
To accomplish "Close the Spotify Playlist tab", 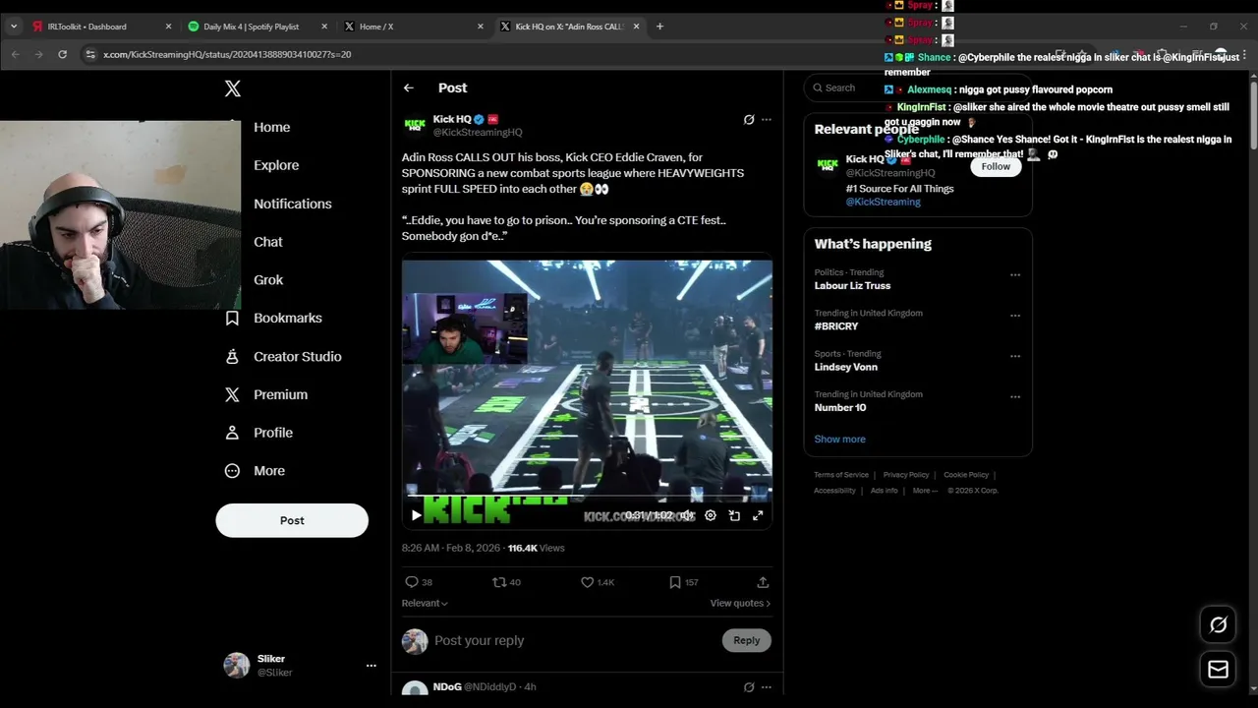I will pyautogui.click(x=324, y=27).
